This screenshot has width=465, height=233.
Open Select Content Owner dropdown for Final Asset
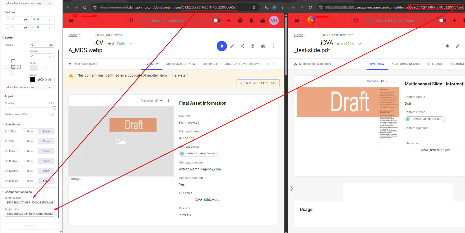pyautogui.click(x=199, y=154)
